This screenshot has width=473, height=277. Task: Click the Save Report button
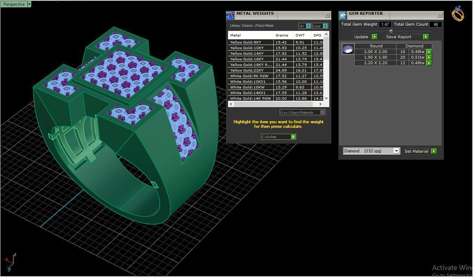407,37
